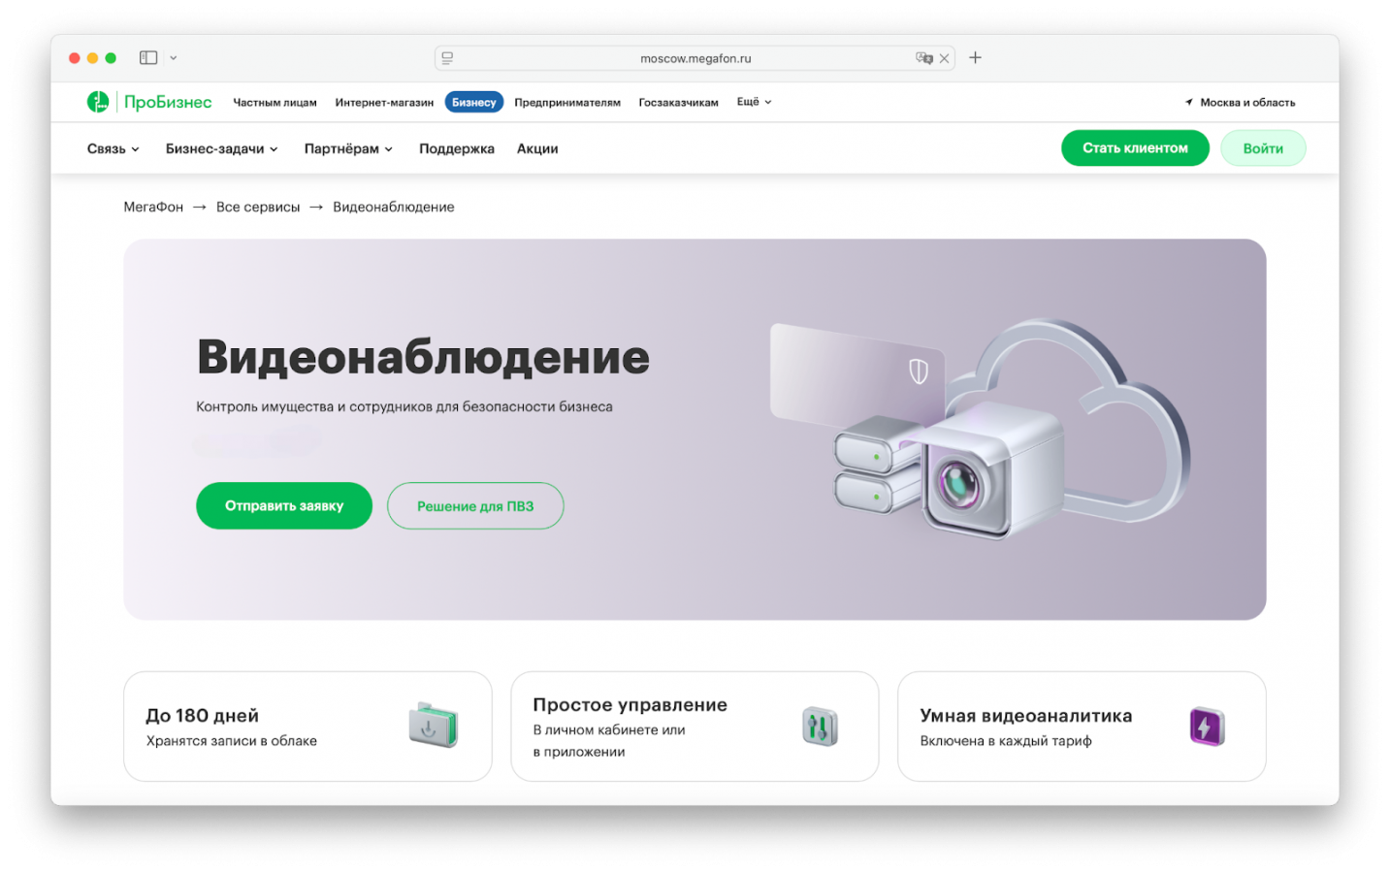Screen dimensions: 1390x873
Task: Open a new tab with plus icon
Action: click(975, 58)
